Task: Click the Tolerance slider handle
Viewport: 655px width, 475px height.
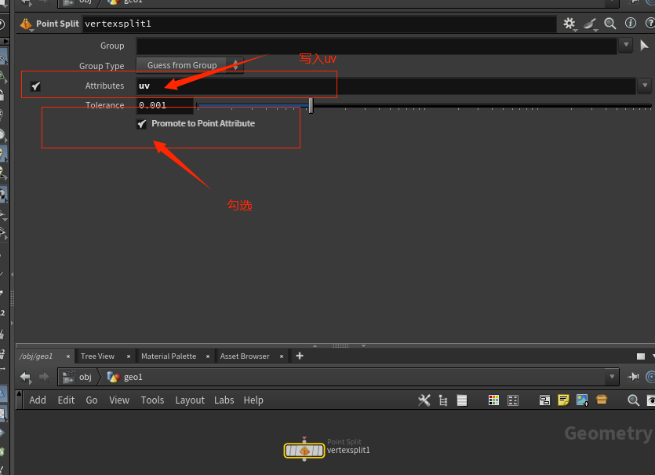Action: [311, 105]
